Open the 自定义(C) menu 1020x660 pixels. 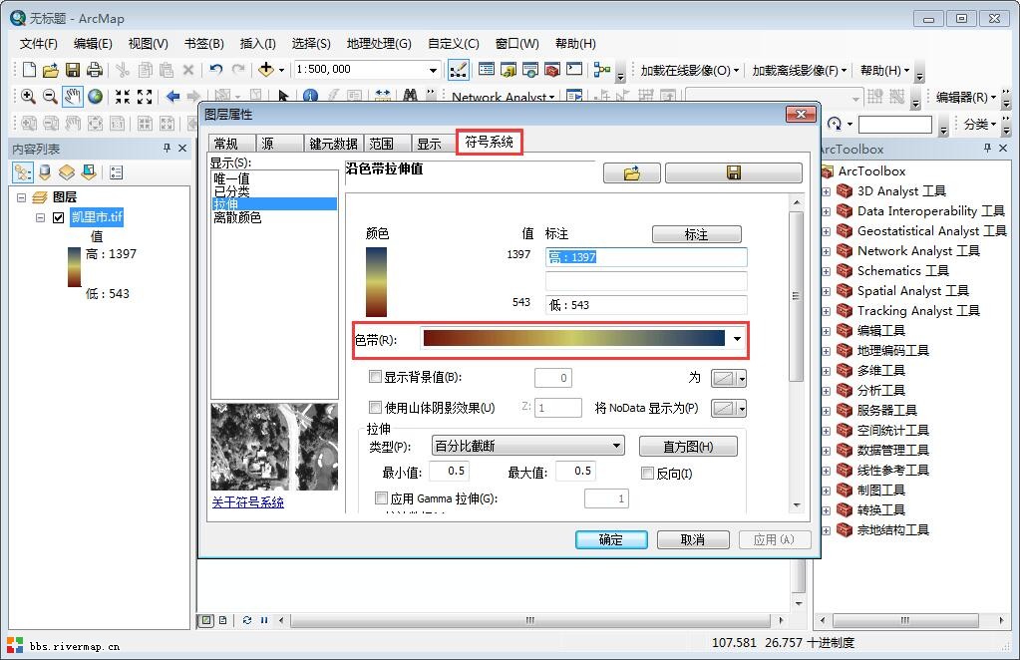pyautogui.click(x=454, y=44)
